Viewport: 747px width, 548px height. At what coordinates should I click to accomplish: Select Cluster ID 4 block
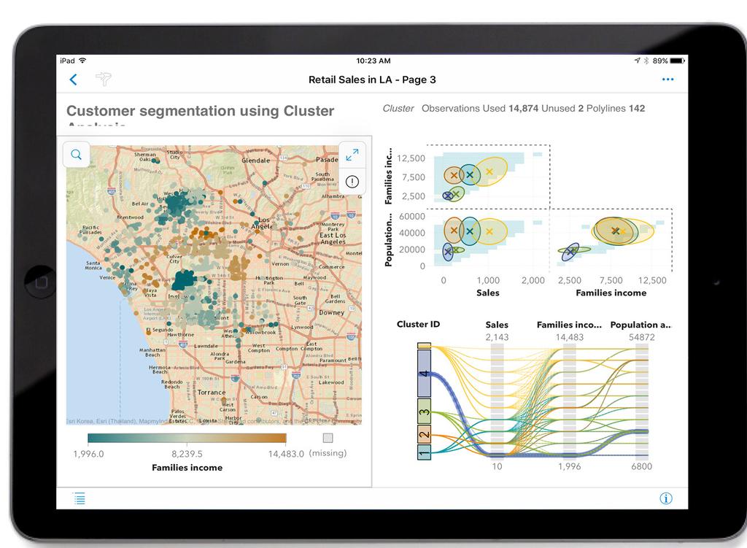point(424,374)
